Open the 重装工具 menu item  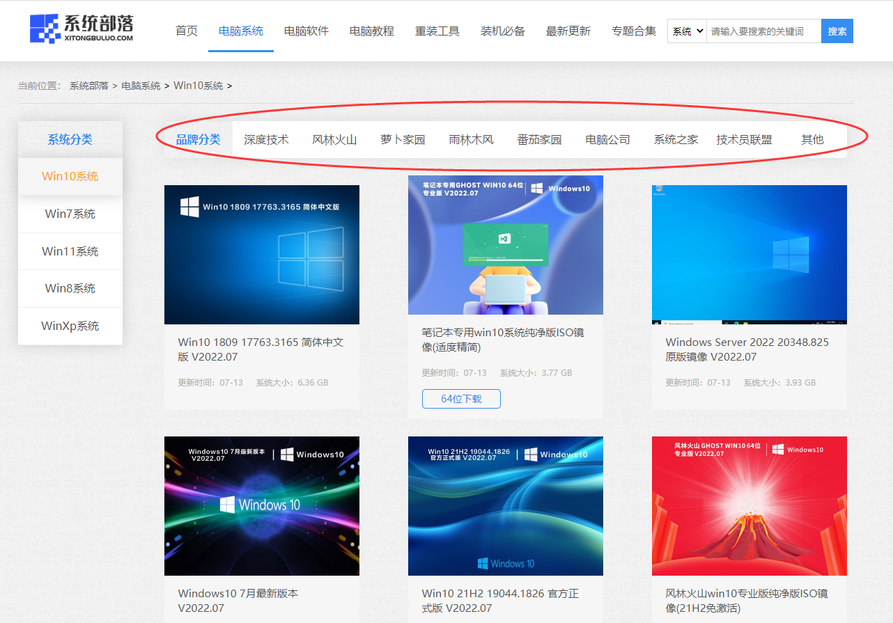pyautogui.click(x=437, y=31)
